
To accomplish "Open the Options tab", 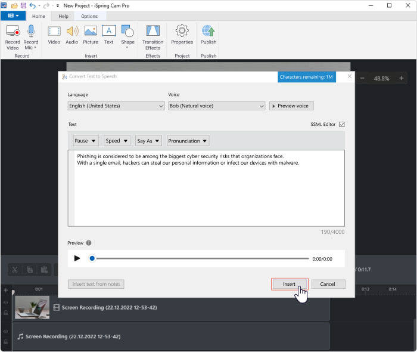I will point(89,16).
